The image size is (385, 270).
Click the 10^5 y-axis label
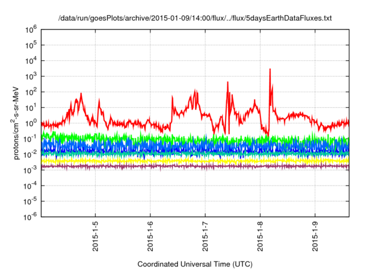[31, 45]
